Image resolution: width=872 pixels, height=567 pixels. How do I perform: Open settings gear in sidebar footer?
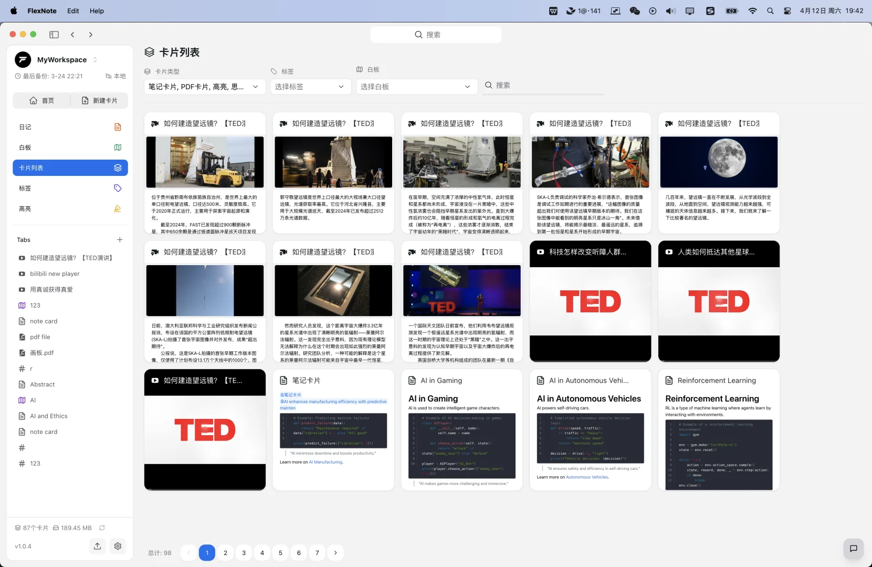click(118, 546)
